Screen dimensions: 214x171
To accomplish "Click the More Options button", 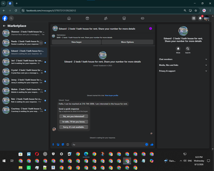I will click(x=128, y=42).
